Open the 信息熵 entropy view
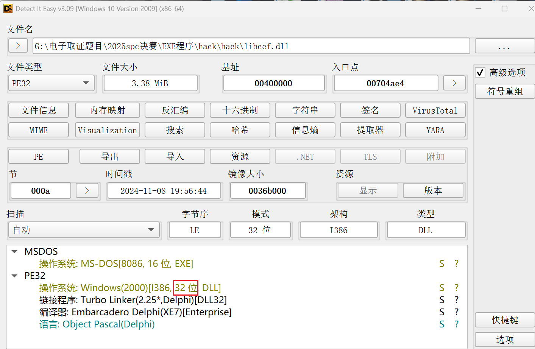This screenshot has width=535, height=349. pyautogui.click(x=305, y=130)
